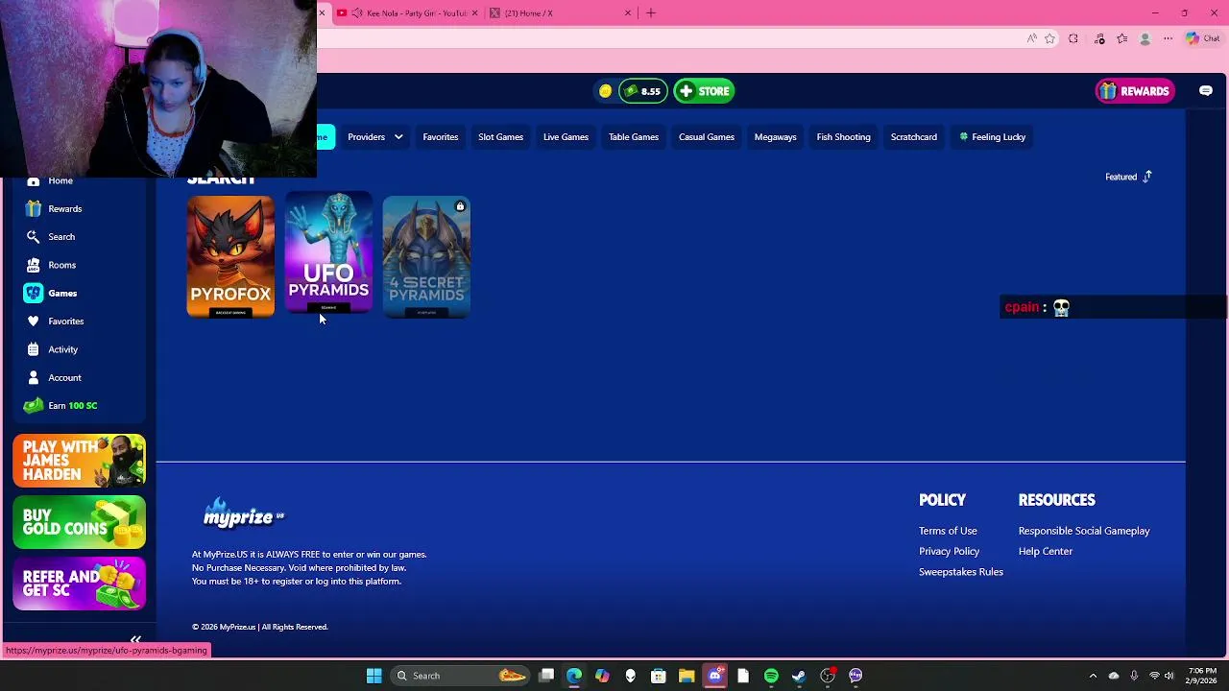This screenshot has width=1229, height=691.
Task: Open the 4 Secret Pyramids thumbnail
Action: [426, 256]
